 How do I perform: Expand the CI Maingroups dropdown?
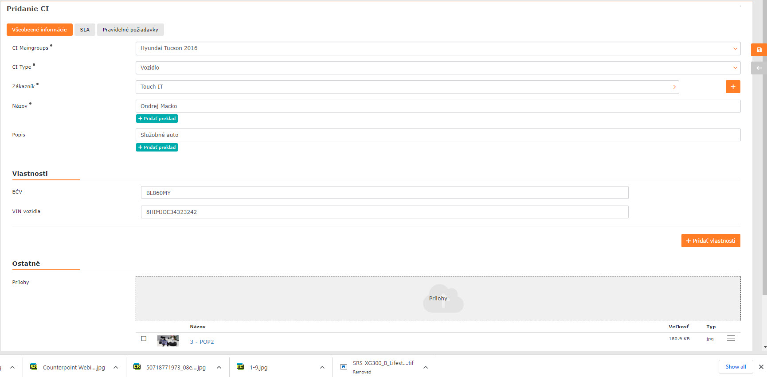pyautogui.click(x=735, y=49)
